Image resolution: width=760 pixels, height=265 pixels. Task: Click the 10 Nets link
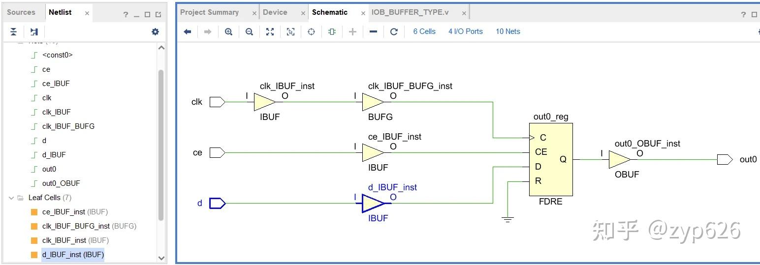508,31
